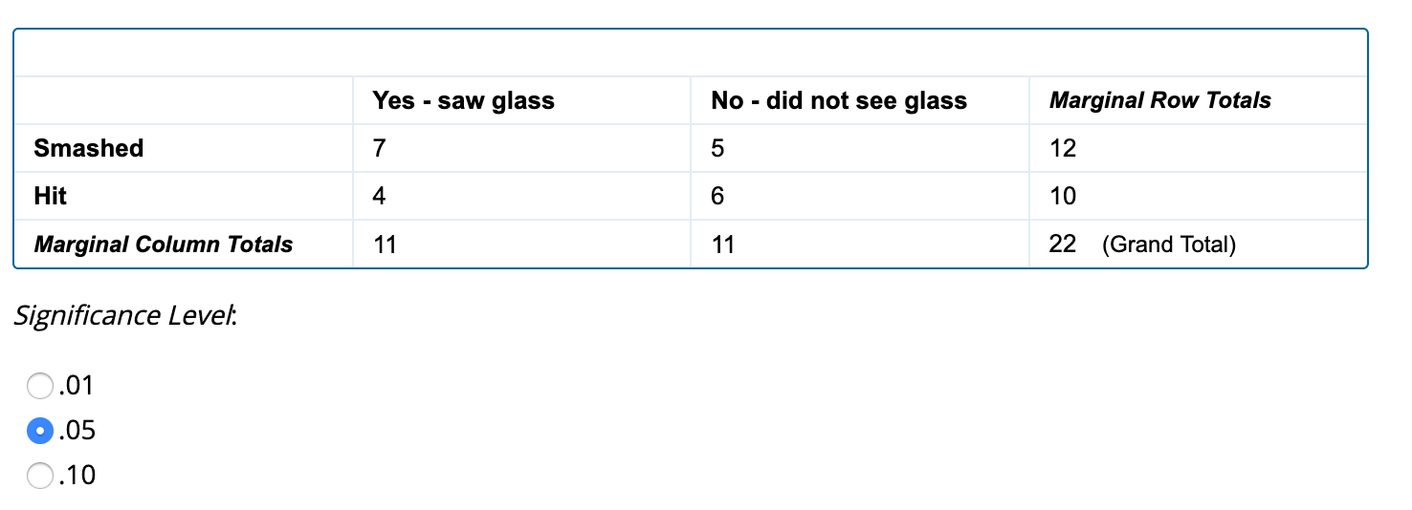Viewport: 1412px width, 510px height.
Task: Click the grand total value 22
Action: (1063, 244)
